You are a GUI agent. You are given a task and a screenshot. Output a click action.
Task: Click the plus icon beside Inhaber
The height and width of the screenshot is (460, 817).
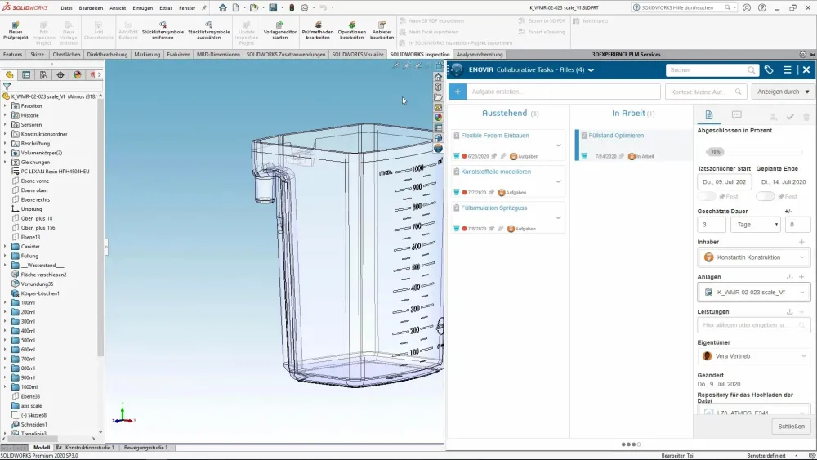click(x=801, y=242)
